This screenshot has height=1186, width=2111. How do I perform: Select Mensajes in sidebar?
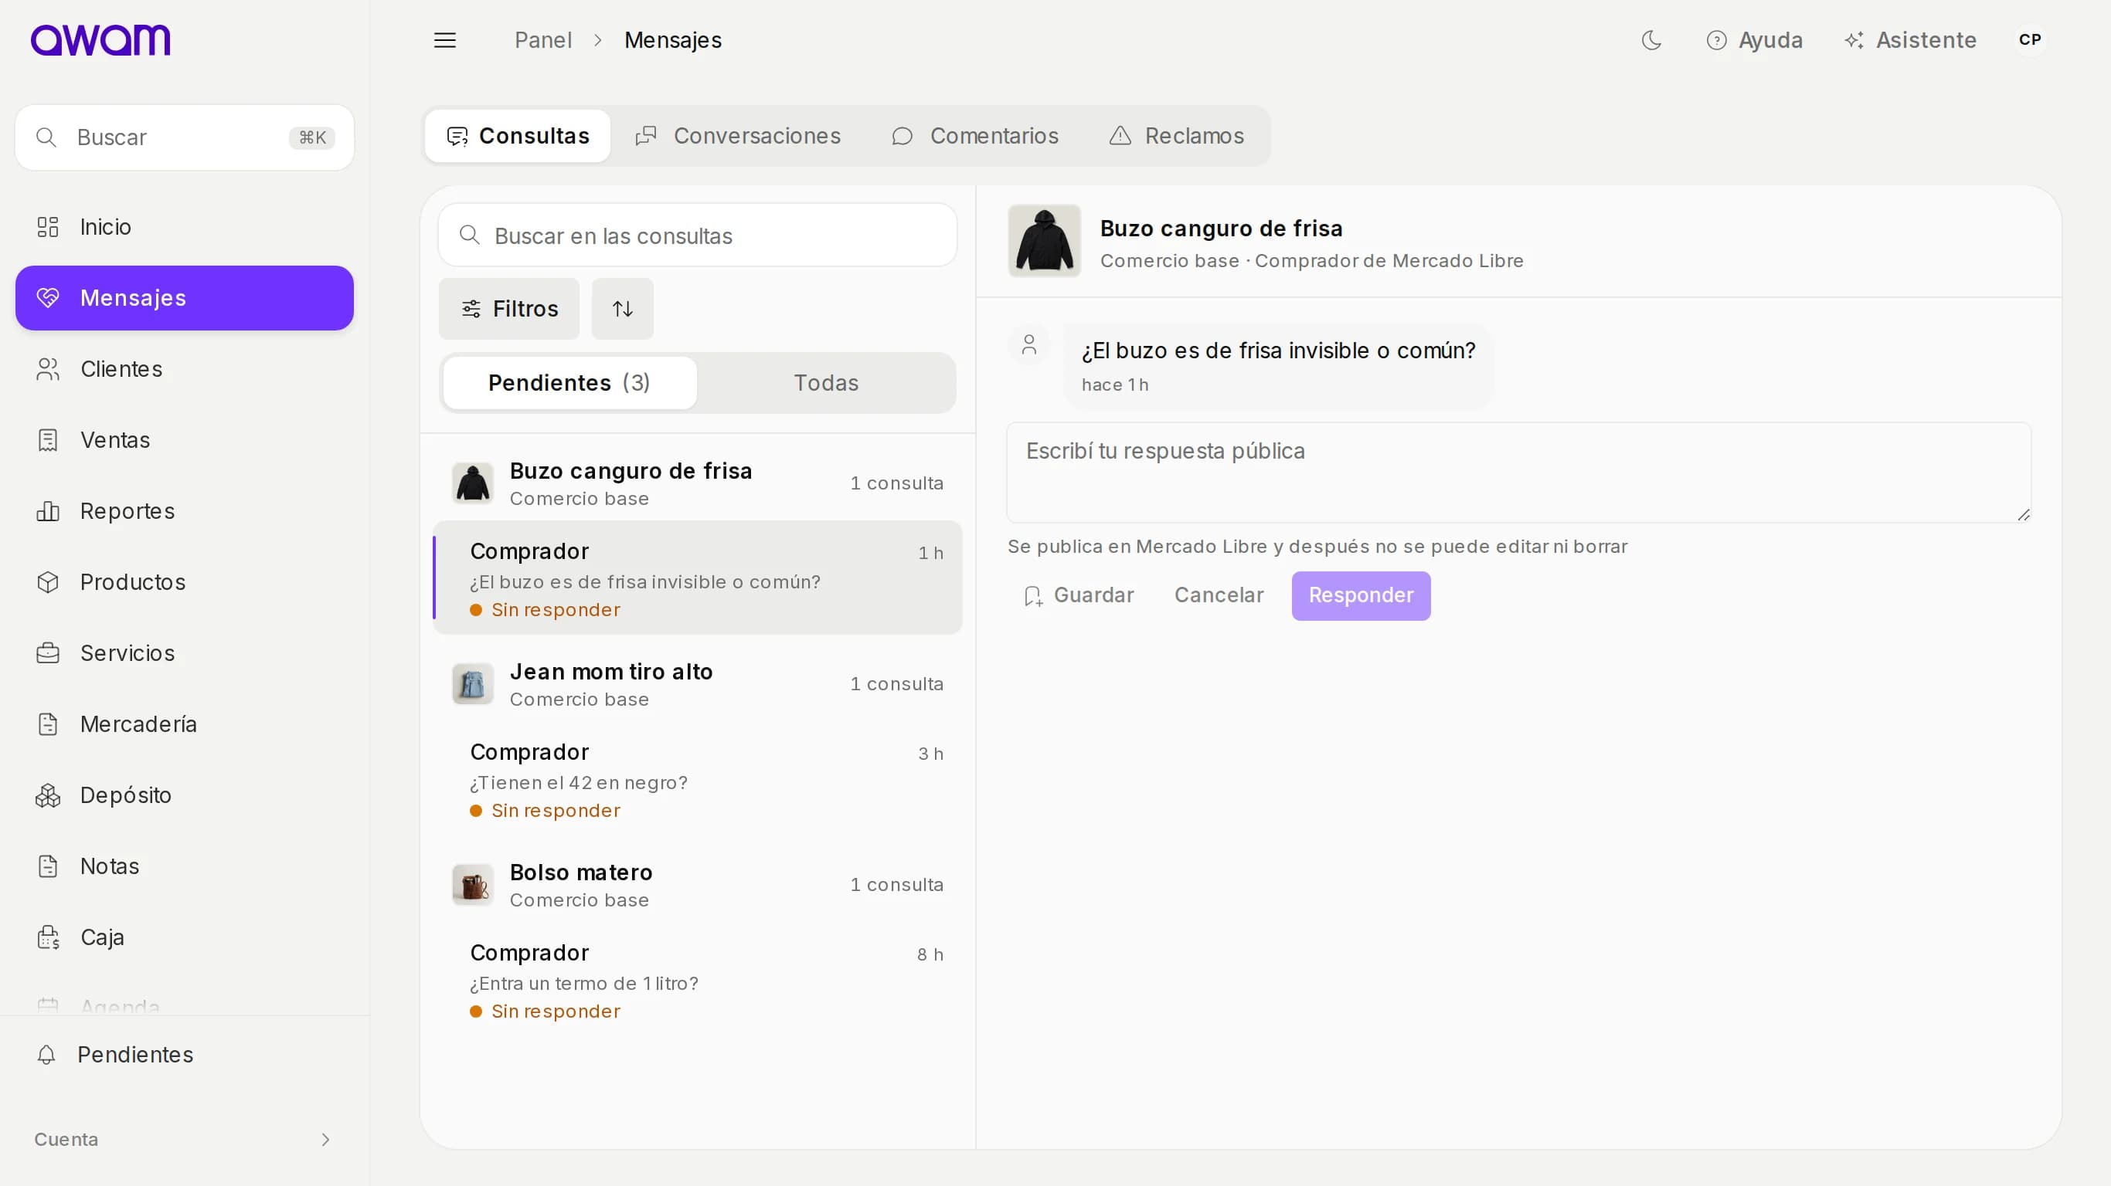(x=185, y=298)
